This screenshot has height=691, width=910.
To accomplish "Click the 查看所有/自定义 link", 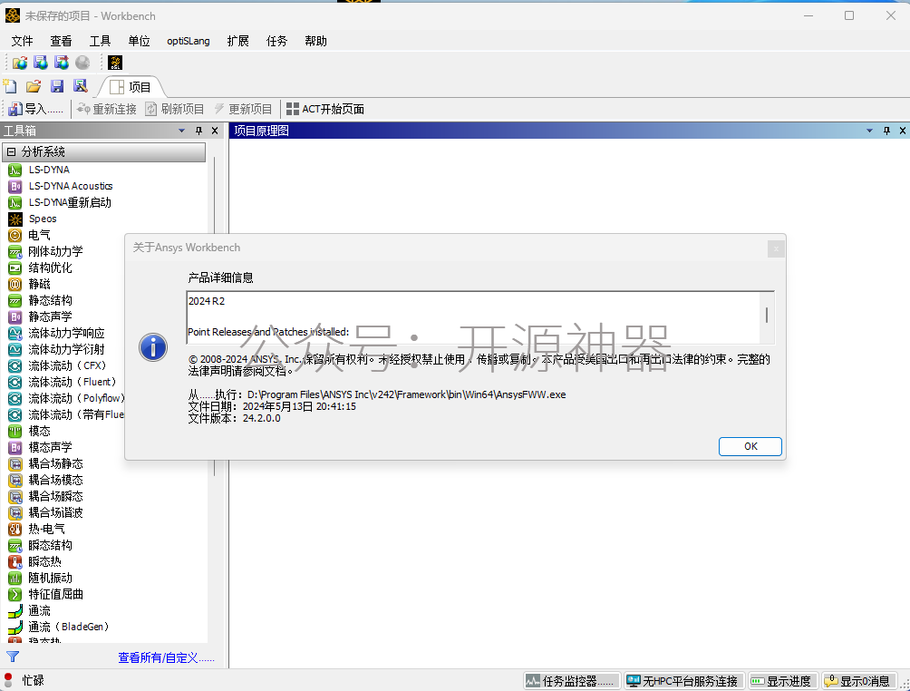I will [x=166, y=657].
